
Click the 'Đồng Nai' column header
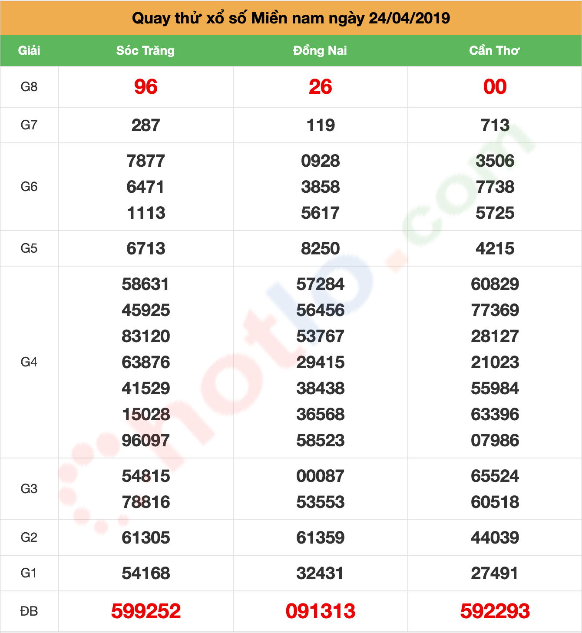[320, 50]
